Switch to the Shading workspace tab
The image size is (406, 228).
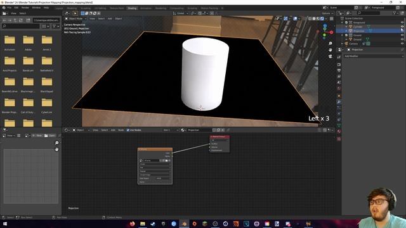132,8
